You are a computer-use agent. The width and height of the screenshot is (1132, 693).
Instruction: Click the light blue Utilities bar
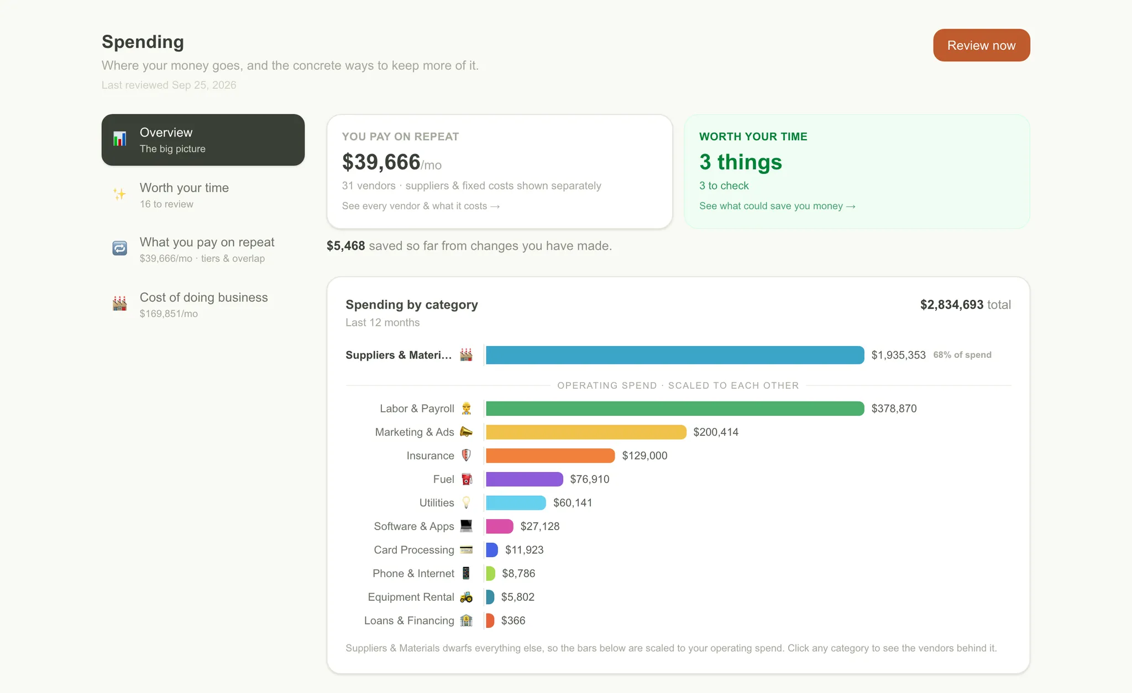pyautogui.click(x=516, y=502)
